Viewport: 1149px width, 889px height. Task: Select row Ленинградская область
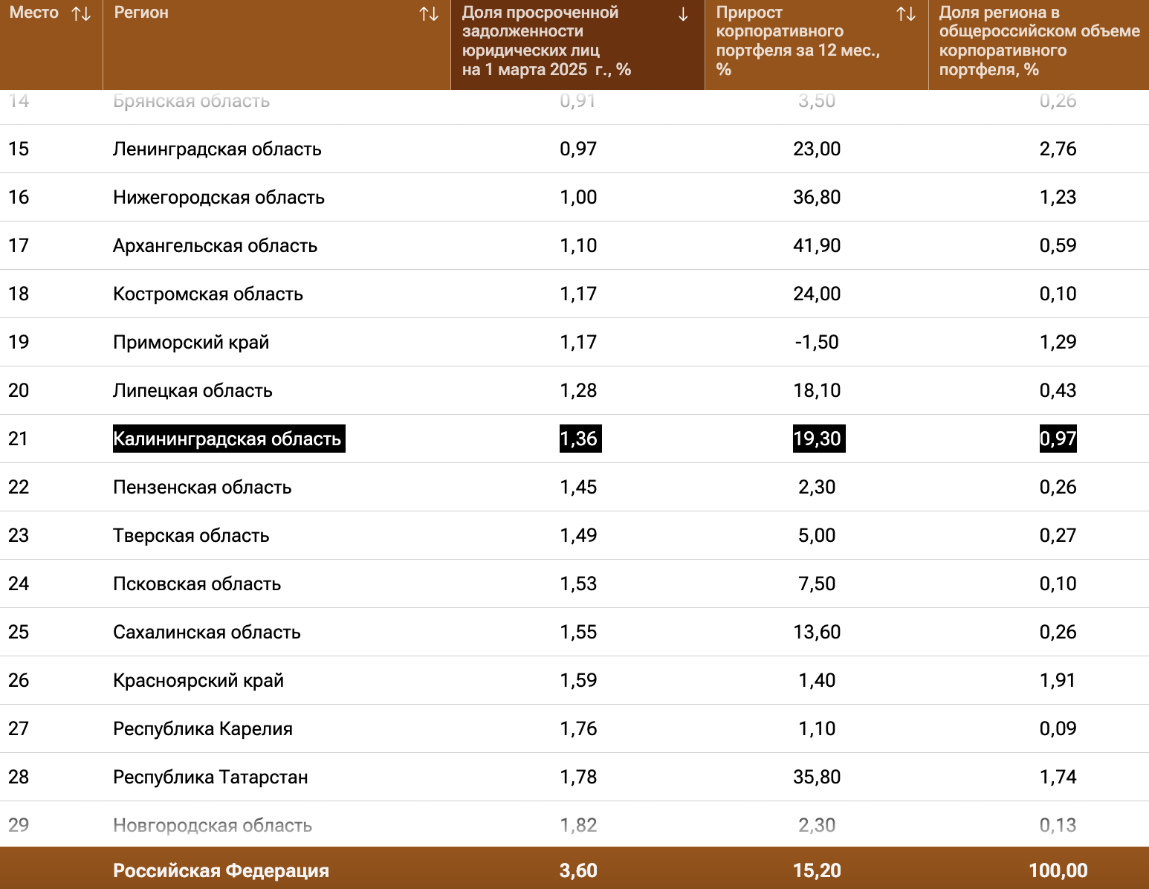pyautogui.click(x=574, y=149)
